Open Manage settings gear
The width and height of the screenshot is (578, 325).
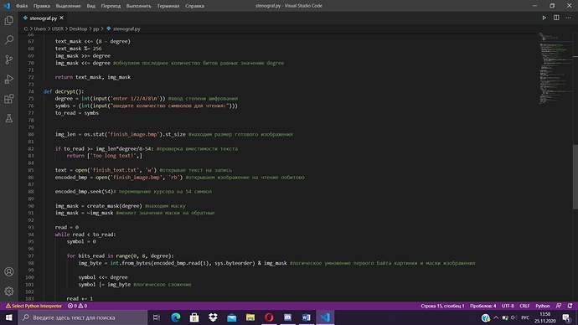[x=9, y=291]
